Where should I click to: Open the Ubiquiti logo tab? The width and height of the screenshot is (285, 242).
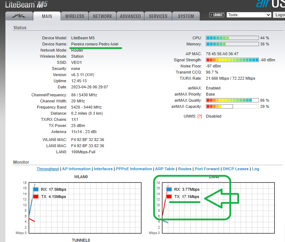pos(19,16)
